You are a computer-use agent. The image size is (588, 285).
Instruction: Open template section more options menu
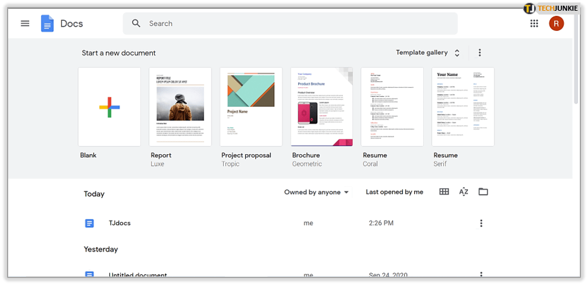tap(480, 53)
